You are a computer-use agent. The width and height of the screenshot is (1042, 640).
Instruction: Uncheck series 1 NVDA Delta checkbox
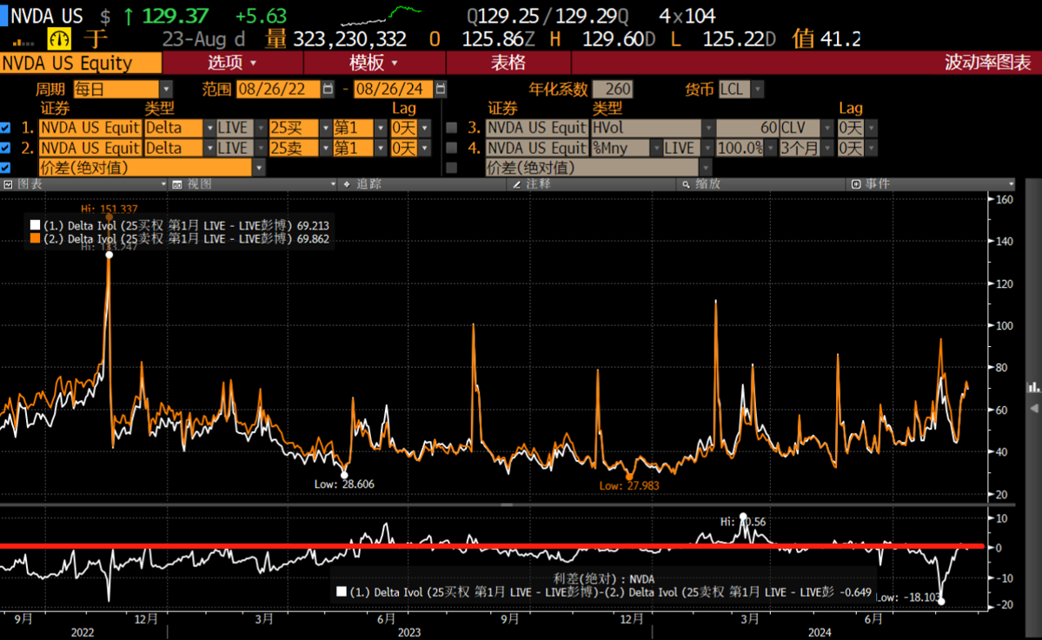(x=7, y=128)
